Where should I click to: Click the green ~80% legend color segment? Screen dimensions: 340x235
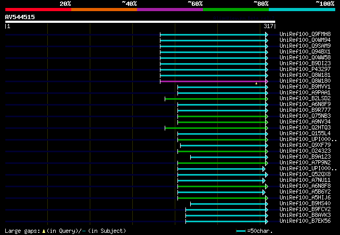pyautogui.click(x=236, y=10)
